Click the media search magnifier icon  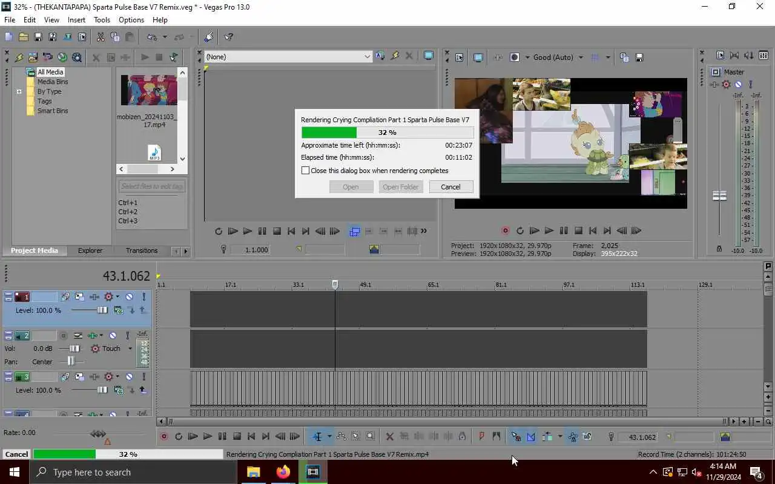(77, 57)
